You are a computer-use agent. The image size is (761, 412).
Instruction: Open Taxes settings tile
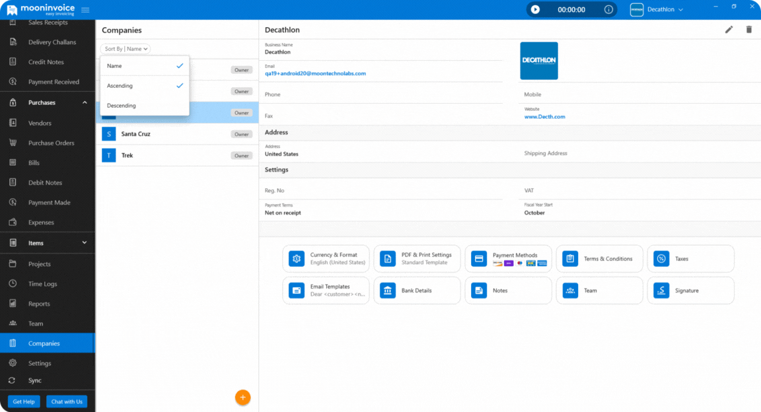tap(690, 259)
